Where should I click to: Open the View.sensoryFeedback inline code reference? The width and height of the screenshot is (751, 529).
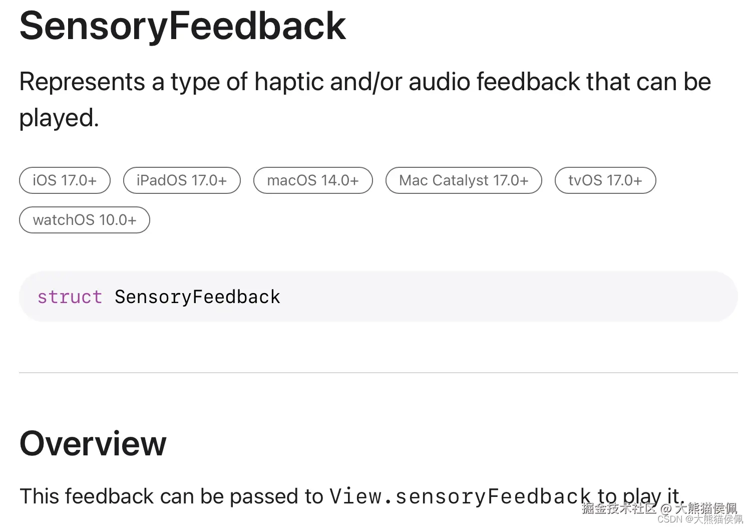pos(460,496)
